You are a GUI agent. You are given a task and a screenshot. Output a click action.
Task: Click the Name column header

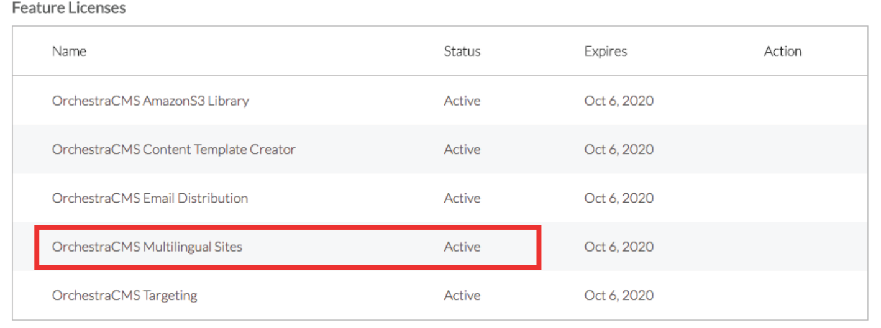[x=69, y=51]
